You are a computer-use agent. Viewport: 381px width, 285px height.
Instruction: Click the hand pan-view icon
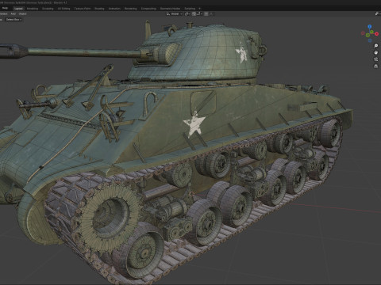pyautogui.click(x=376, y=52)
